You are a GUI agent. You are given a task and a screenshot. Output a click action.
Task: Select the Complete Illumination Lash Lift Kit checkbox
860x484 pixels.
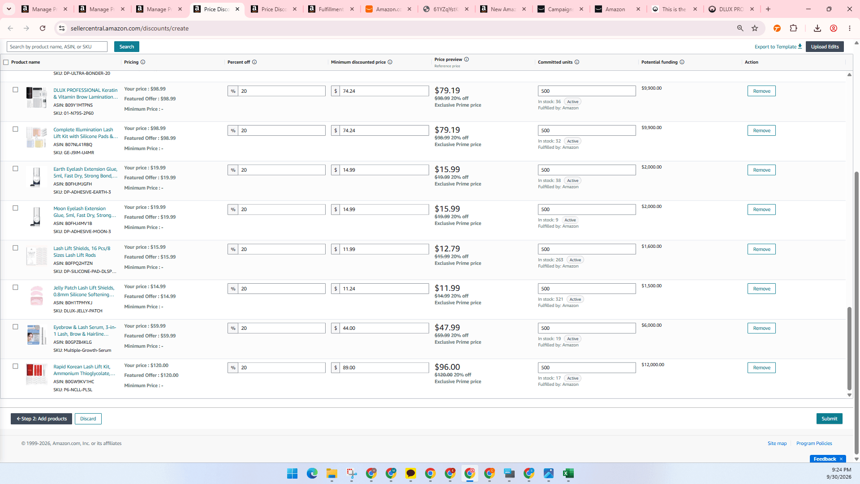[15, 129]
